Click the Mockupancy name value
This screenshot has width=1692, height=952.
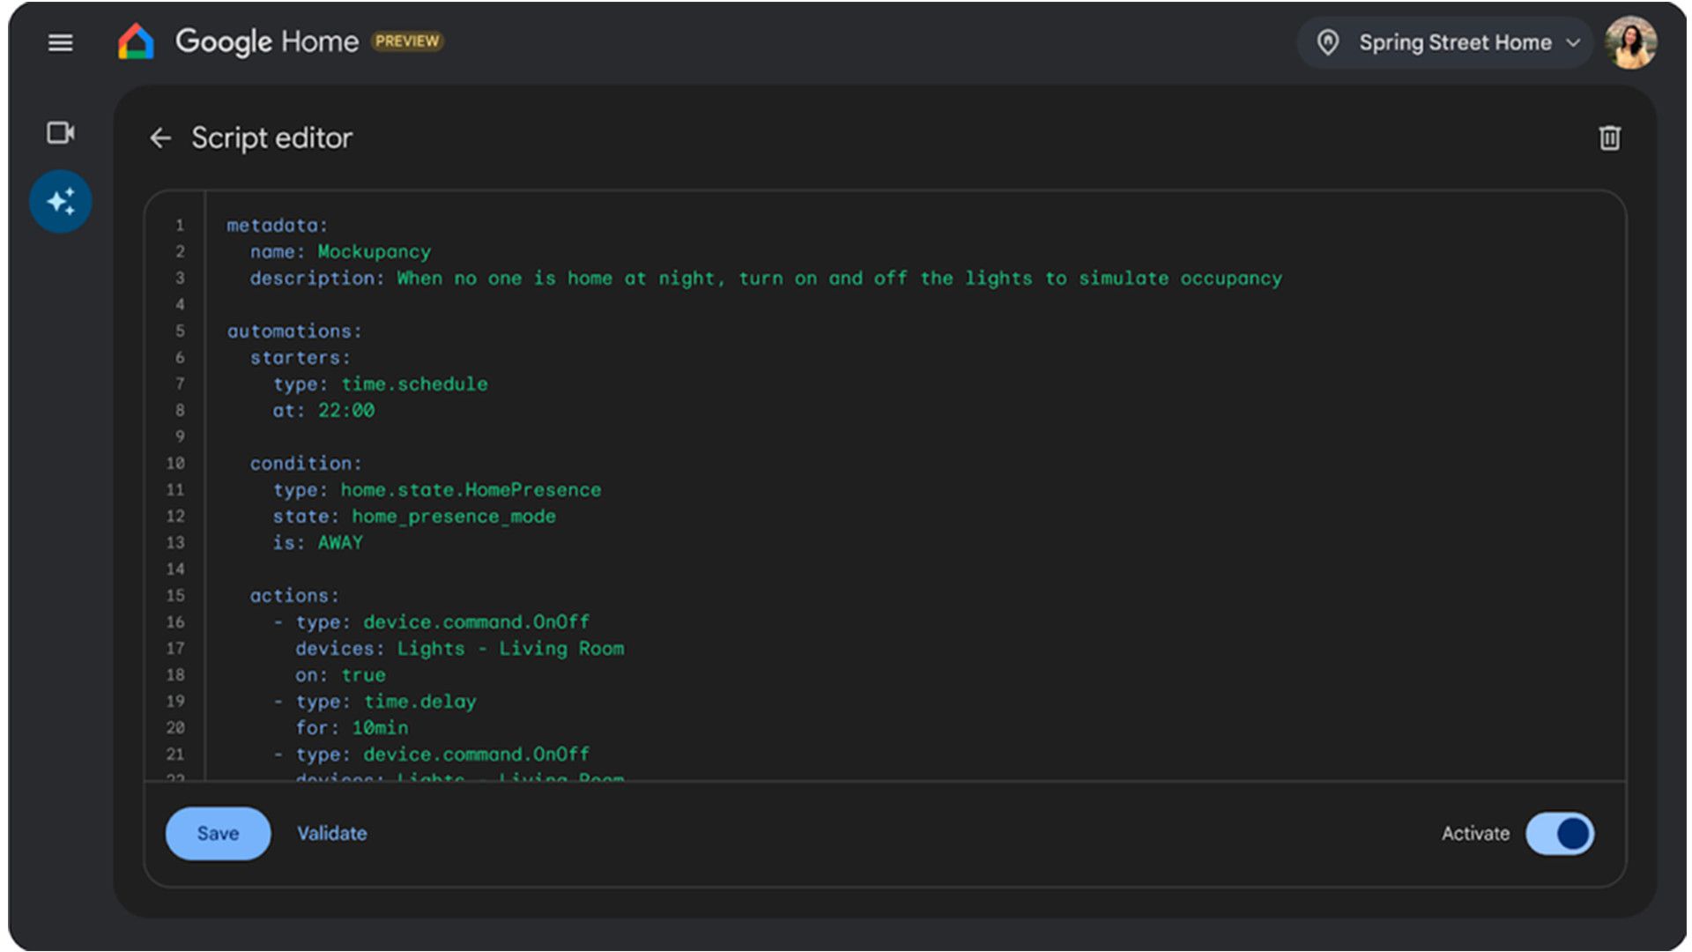(x=373, y=251)
